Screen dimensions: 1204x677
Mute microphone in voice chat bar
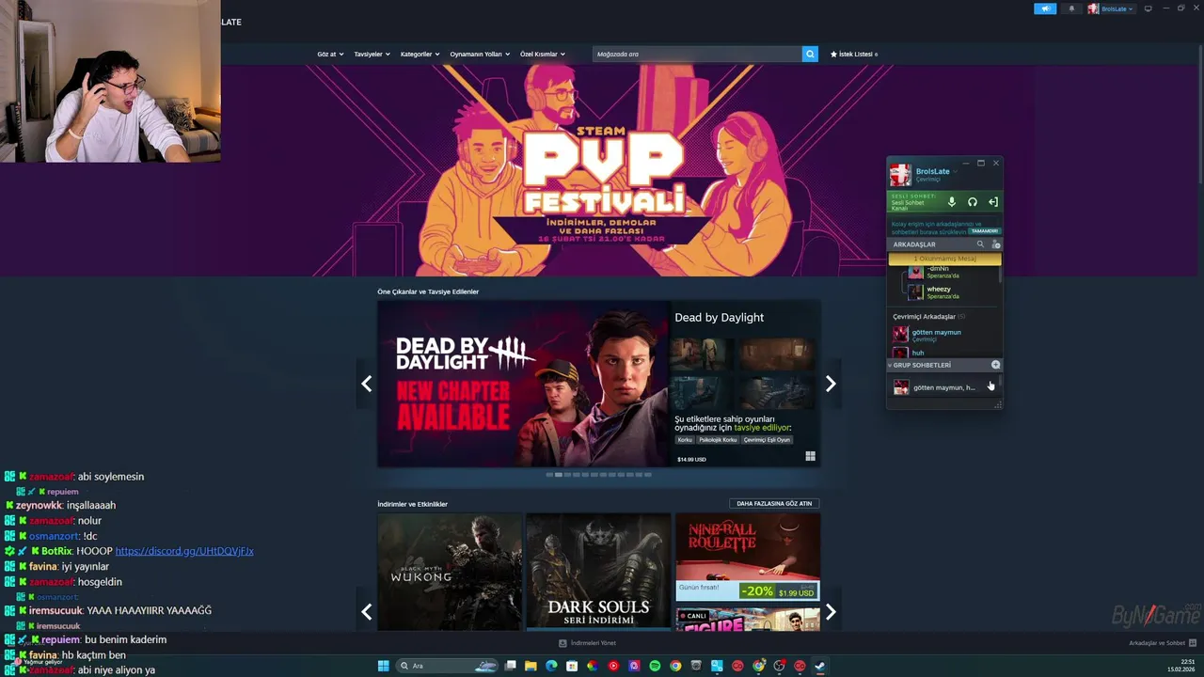click(951, 202)
